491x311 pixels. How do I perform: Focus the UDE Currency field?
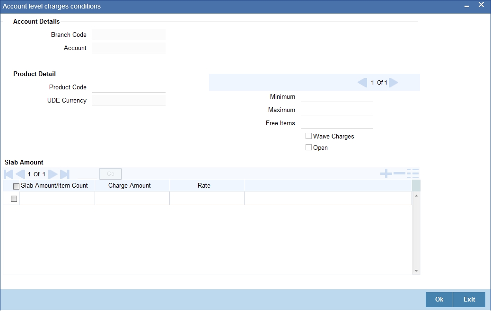click(129, 100)
